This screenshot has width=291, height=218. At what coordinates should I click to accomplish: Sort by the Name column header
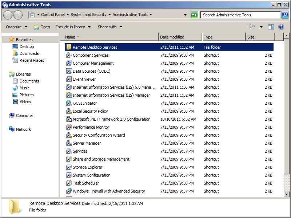(x=109, y=37)
